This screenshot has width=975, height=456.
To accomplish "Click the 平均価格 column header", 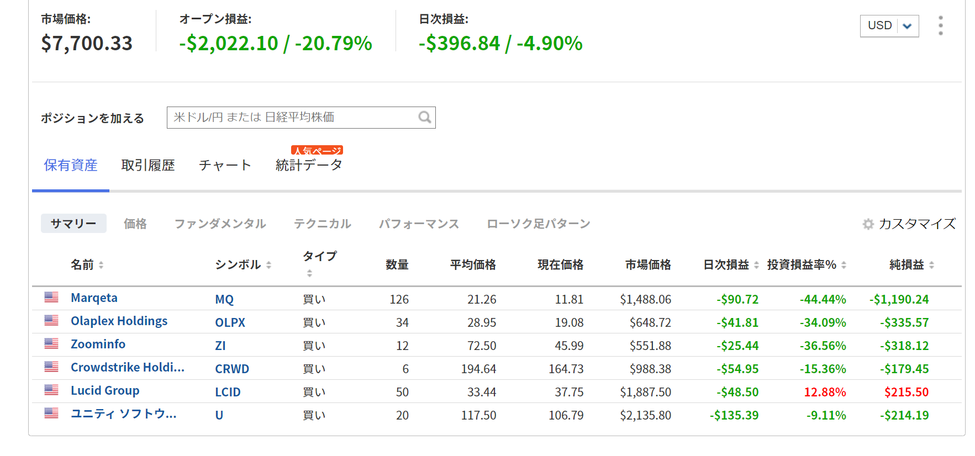I will coord(473,265).
